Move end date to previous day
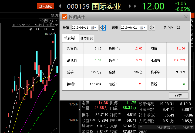Viewport: 195px width, 133px height. [150, 28]
